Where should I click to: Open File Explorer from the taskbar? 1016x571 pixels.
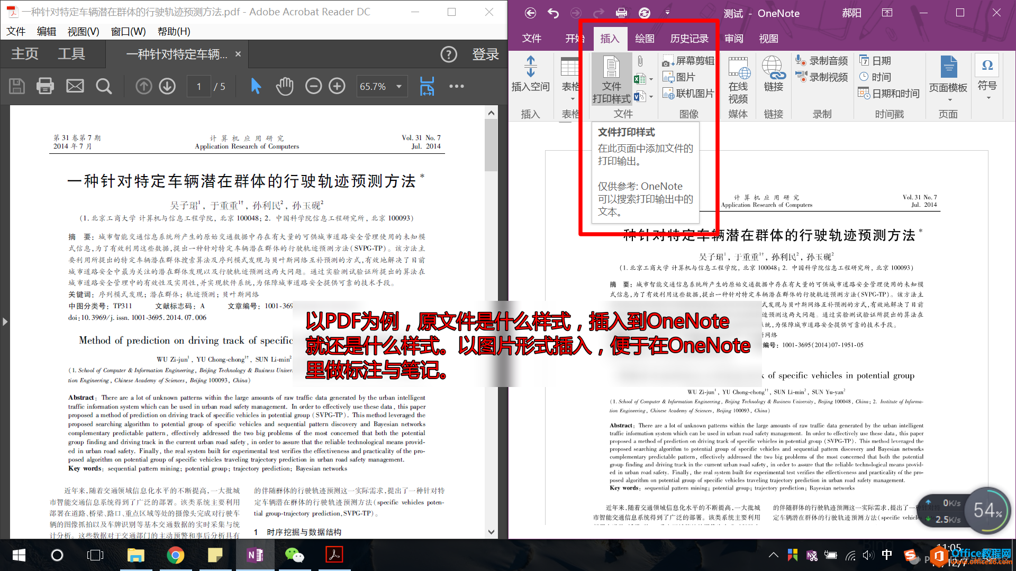pos(135,555)
